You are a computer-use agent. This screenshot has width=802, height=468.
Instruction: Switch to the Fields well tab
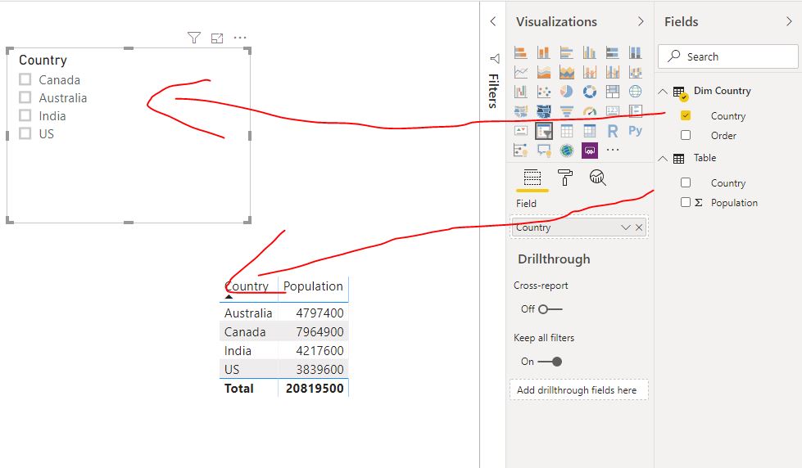532,178
